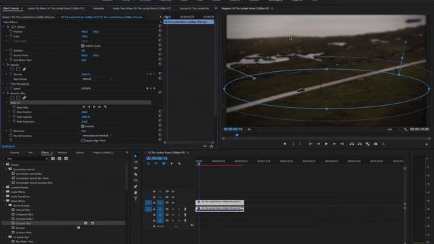The image size is (434, 244).
Task: Toggle the Inverted mask checkbox
Action: tap(83, 126)
